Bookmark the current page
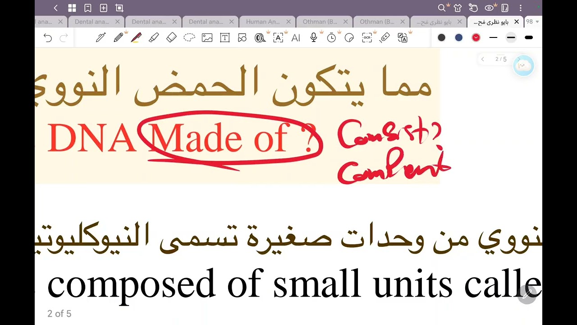Screen dimensions: 577x325 [87, 8]
